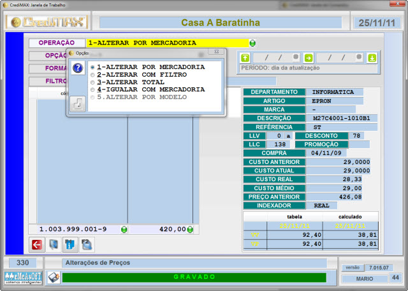The height and width of the screenshot is (291, 408).
Task: Click green down arrow after end date
Action: click(x=372, y=57)
